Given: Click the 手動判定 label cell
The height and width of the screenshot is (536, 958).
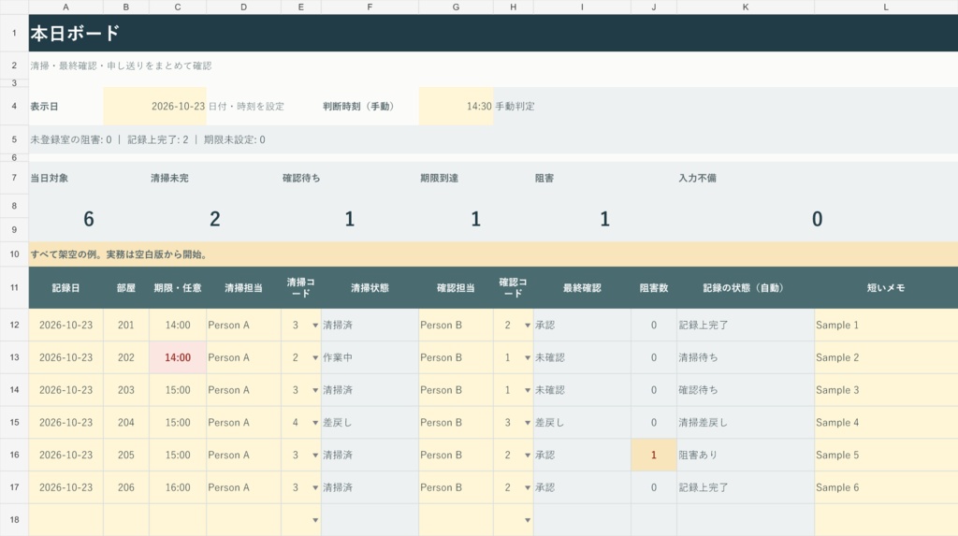Looking at the screenshot, I should point(515,107).
